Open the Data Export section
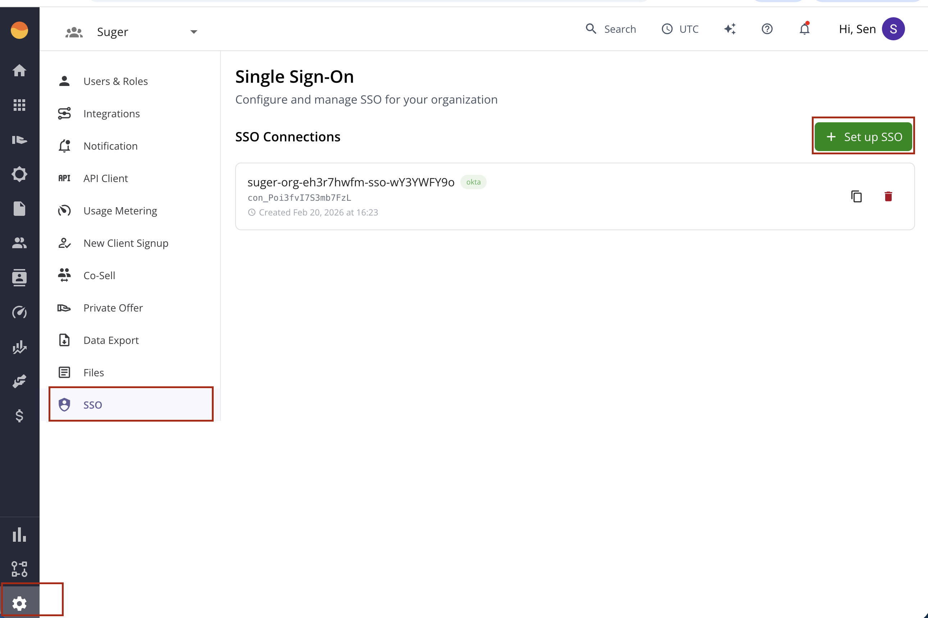The width and height of the screenshot is (928, 618). coord(111,340)
